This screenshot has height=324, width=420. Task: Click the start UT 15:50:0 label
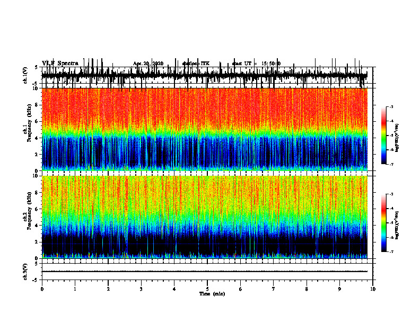click(256, 64)
